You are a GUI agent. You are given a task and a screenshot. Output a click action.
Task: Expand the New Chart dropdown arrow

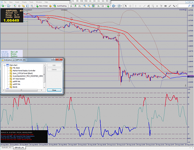tap(5, 6)
